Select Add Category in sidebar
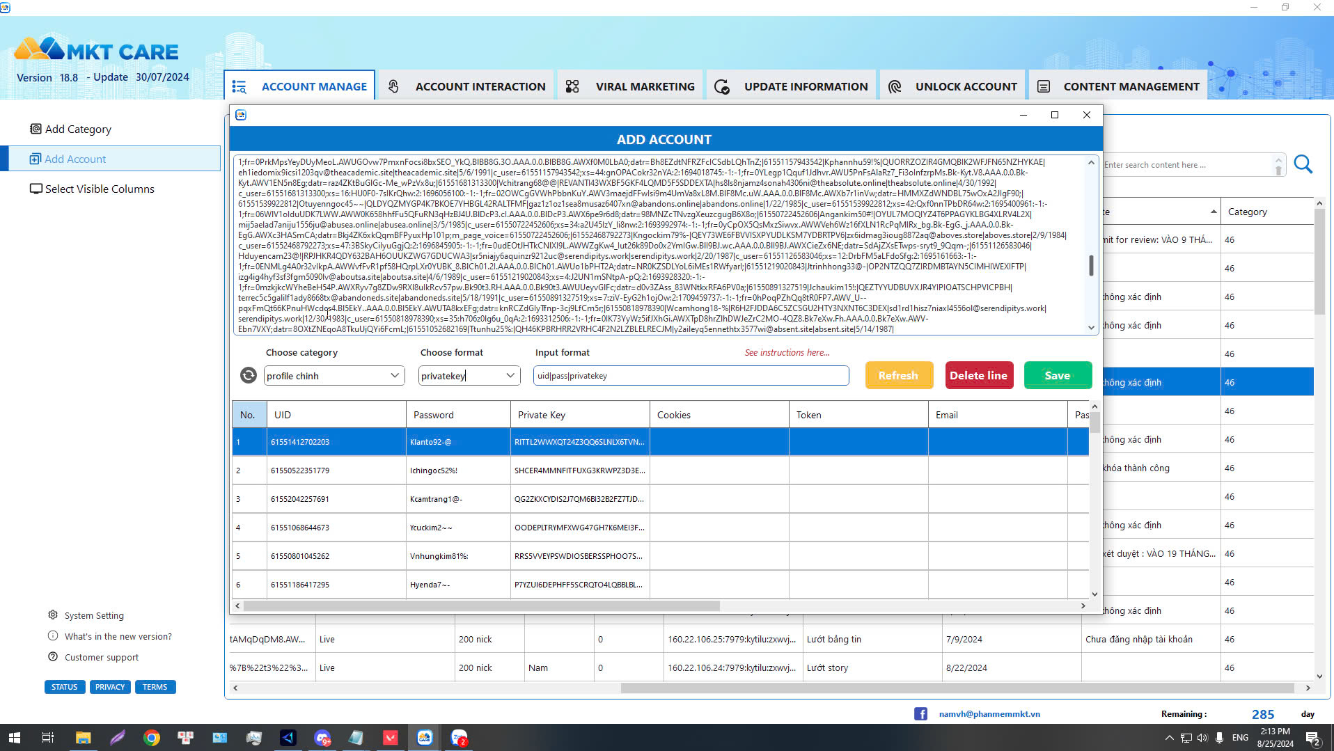This screenshot has height=751, width=1334. pyautogui.click(x=78, y=129)
